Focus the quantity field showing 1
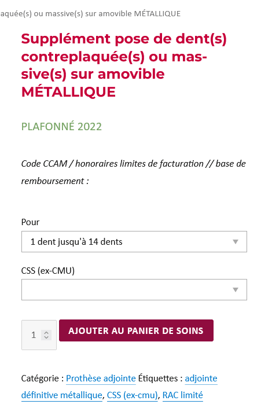Screen dimensions: 272x419 [39, 335]
